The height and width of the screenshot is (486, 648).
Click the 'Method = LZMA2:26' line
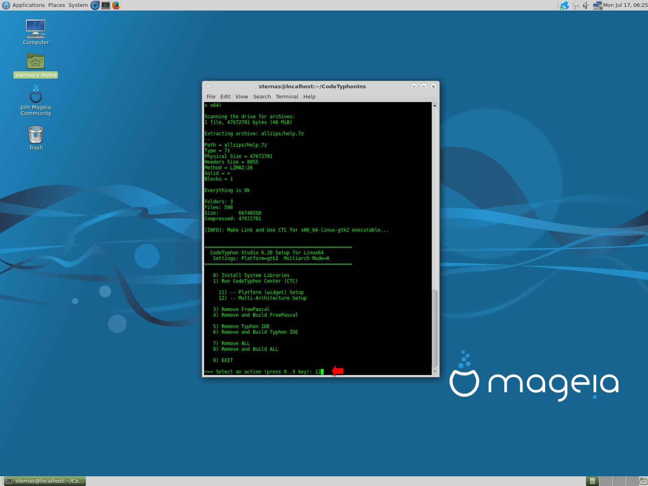(228, 168)
